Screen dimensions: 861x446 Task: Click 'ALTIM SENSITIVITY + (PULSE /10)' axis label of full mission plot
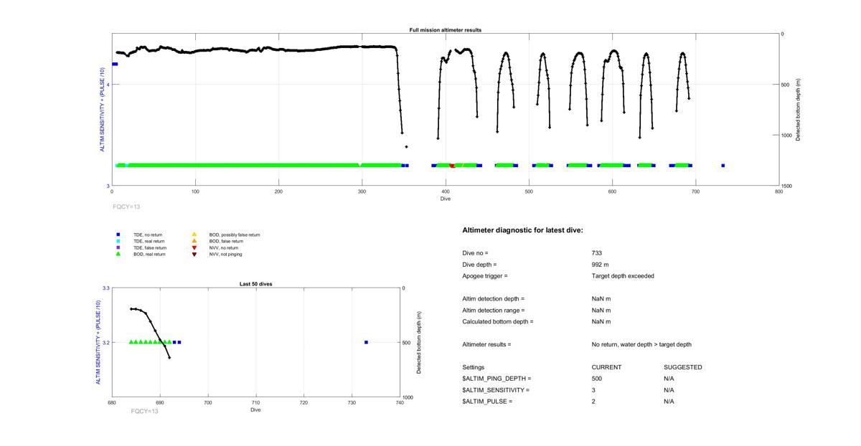pos(102,109)
